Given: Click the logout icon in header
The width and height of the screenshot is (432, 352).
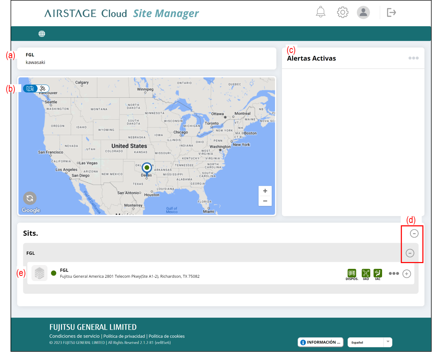Looking at the screenshot, I should (391, 12).
